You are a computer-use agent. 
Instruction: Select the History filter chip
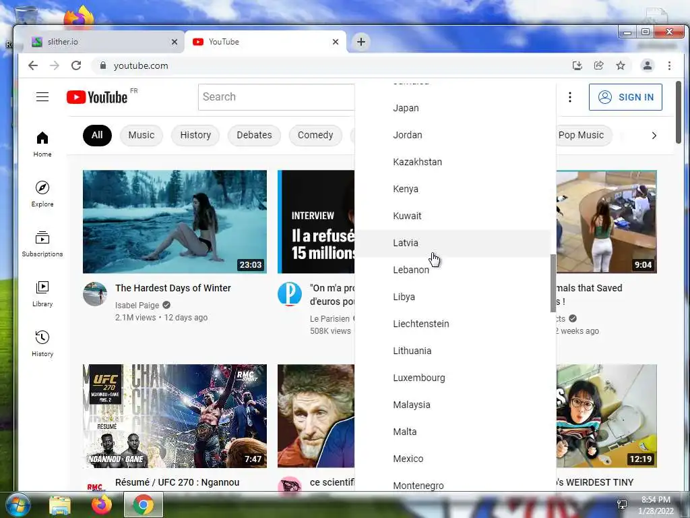pyautogui.click(x=195, y=135)
